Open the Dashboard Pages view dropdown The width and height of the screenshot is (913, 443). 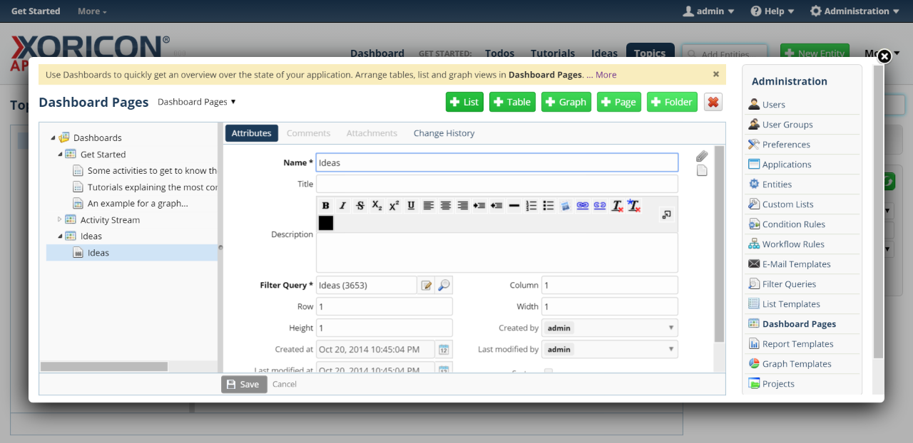pos(196,102)
